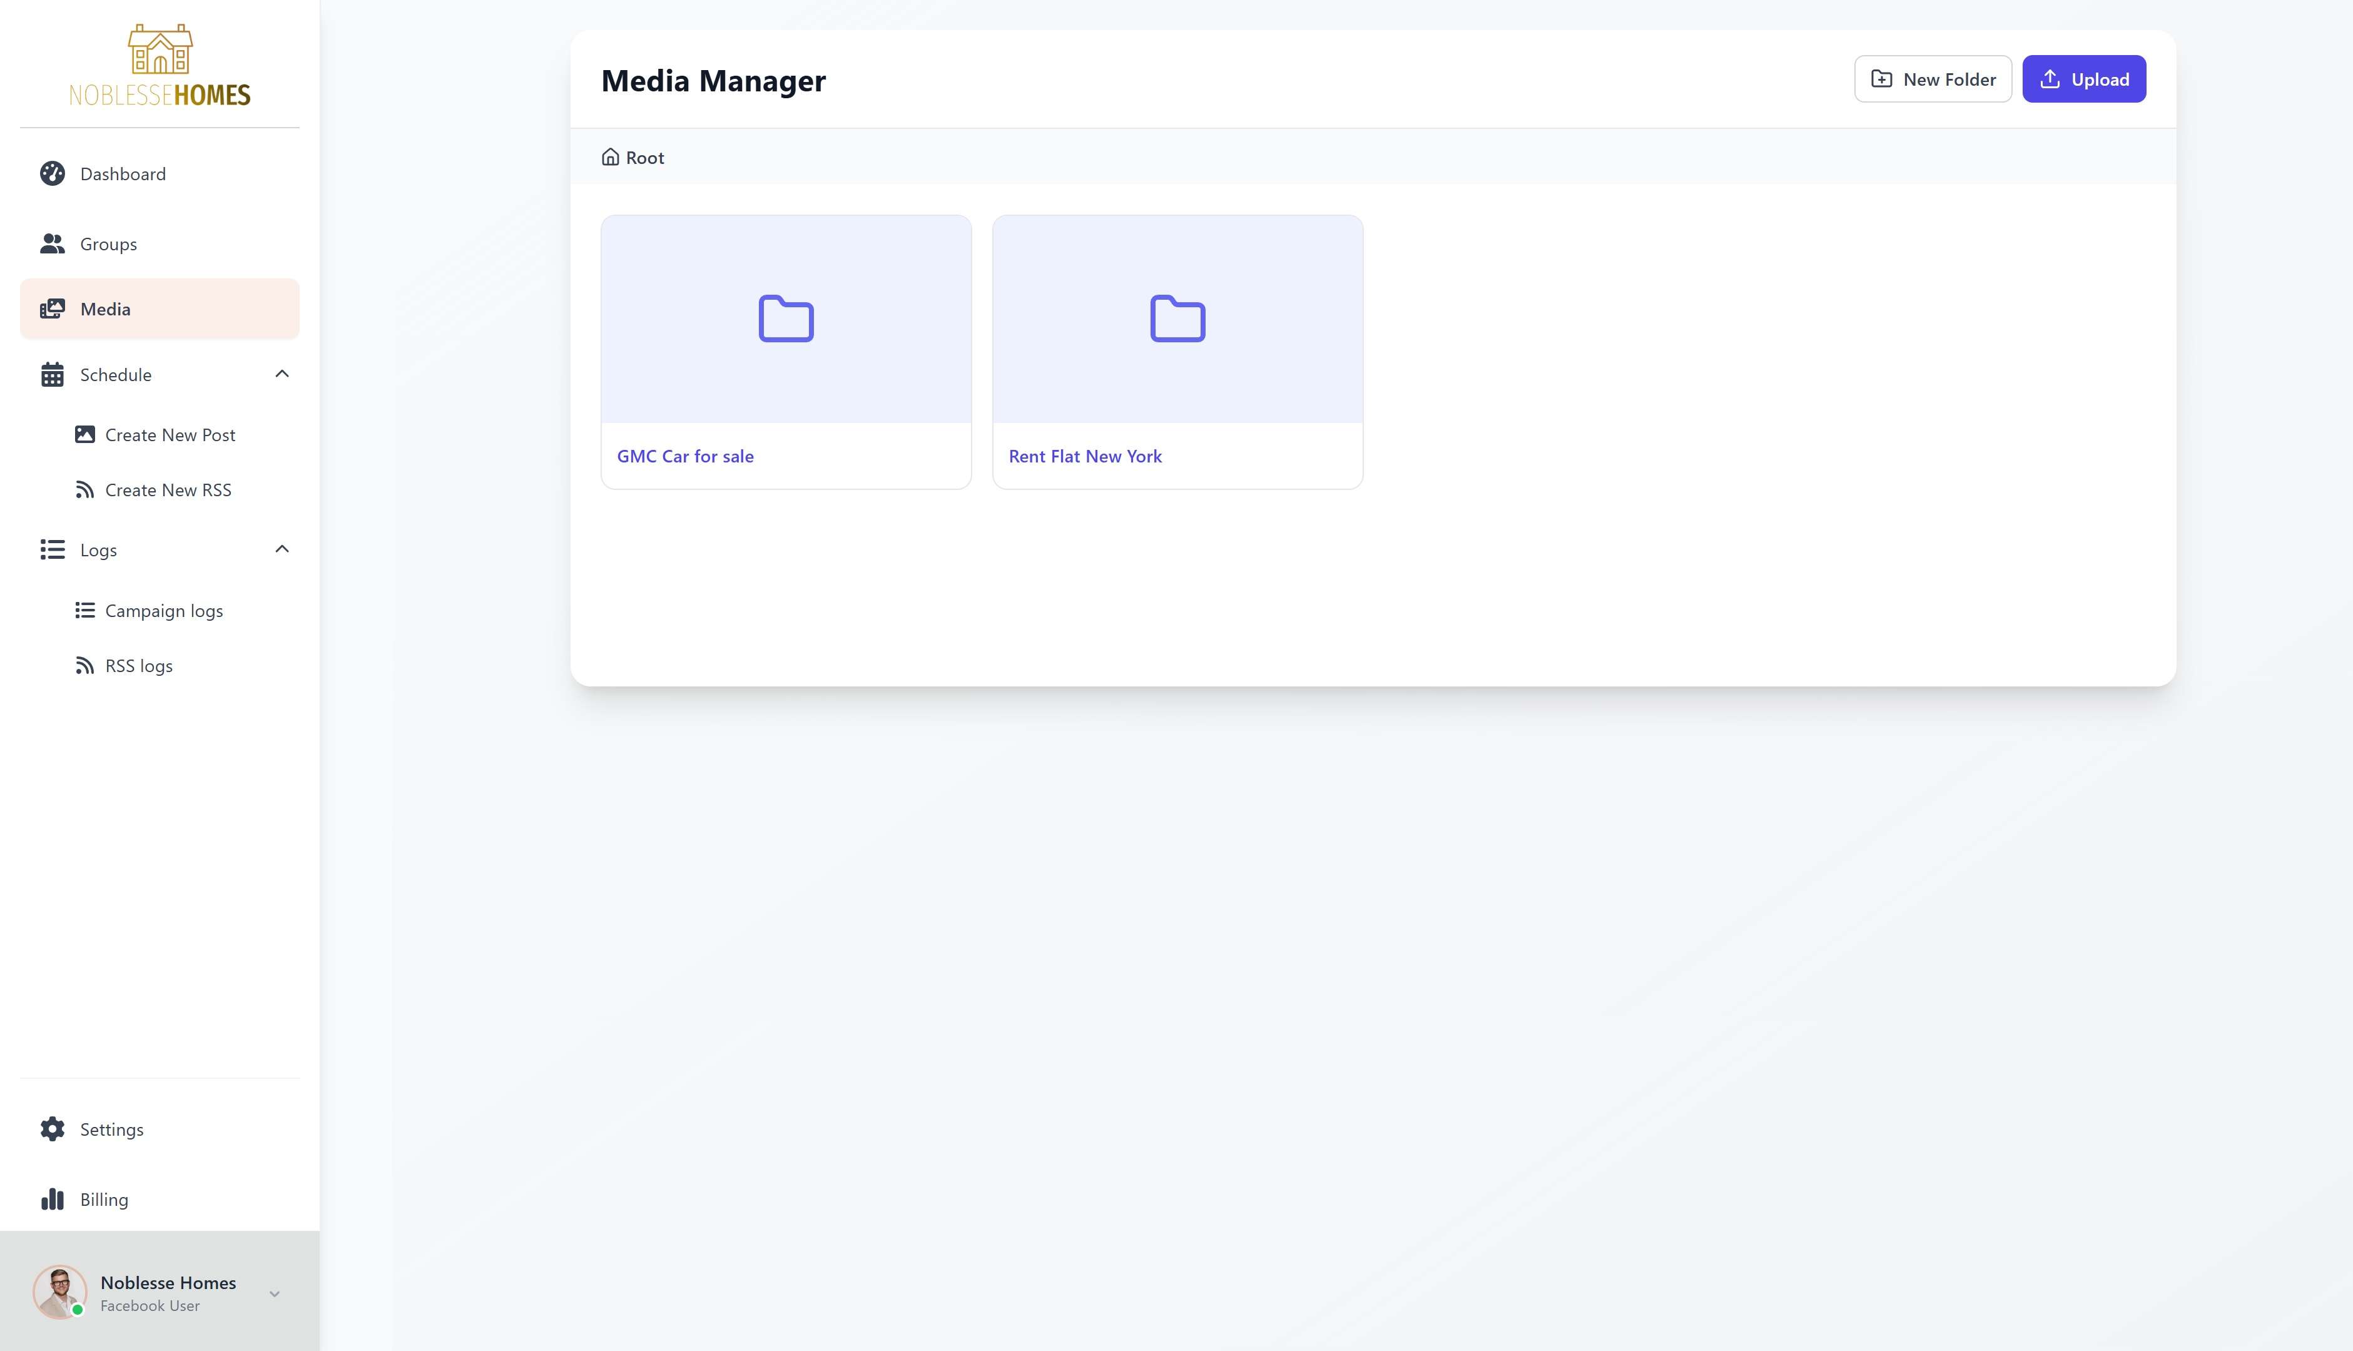
Task: Click the user profile avatar
Action: 60,1292
